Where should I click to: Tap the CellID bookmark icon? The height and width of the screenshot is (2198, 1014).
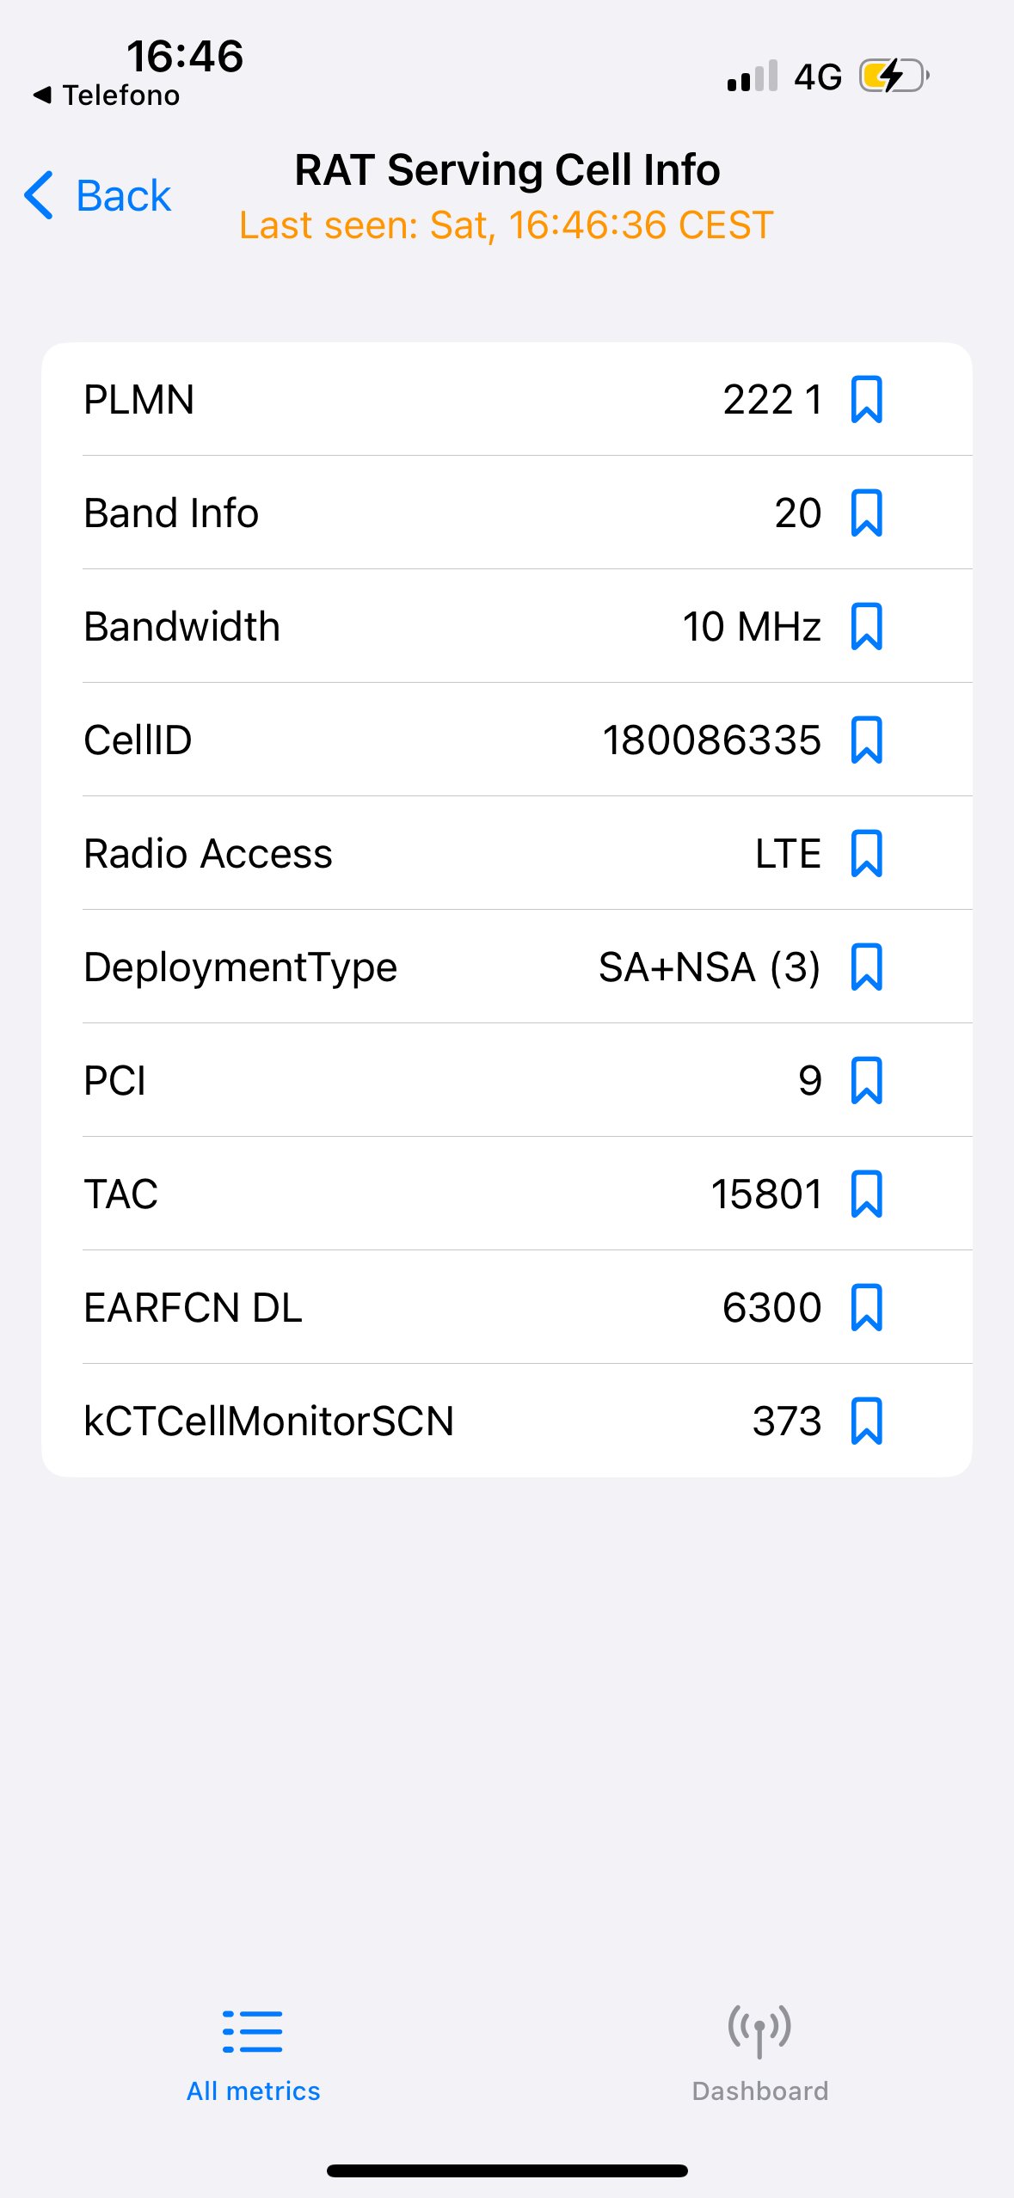pyautogui.click(x=866, y=740)
